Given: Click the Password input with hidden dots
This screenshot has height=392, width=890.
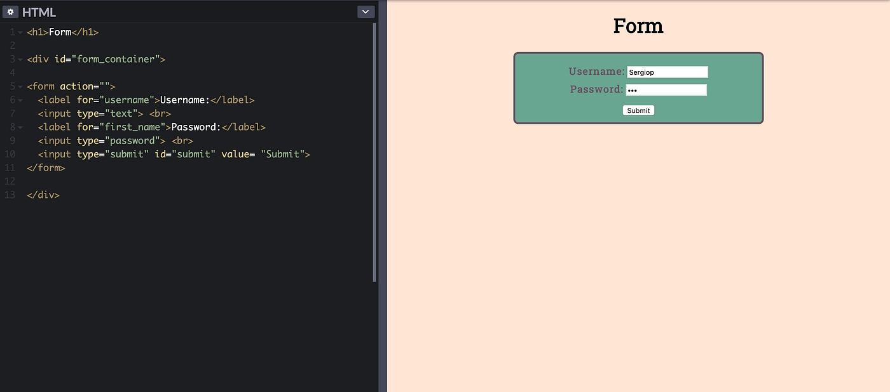Looking at the screenshot, I should pos(666,89).
